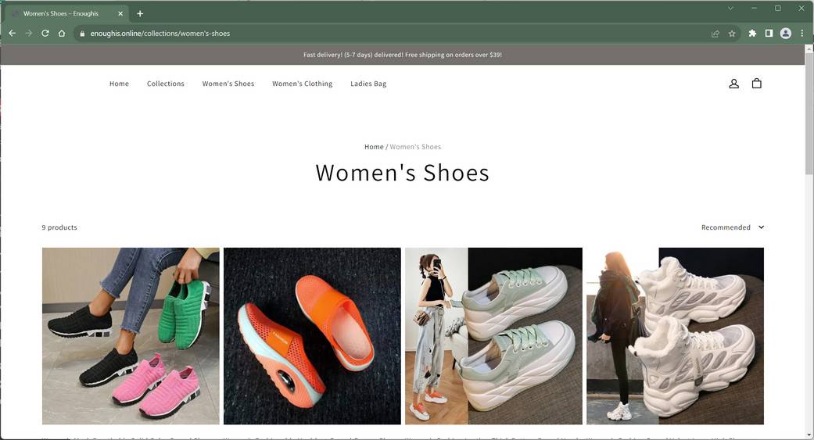Open the Chrome profile avatar
Image resolution: width=814 pixels, height=440 pixels.
[785, 33]
